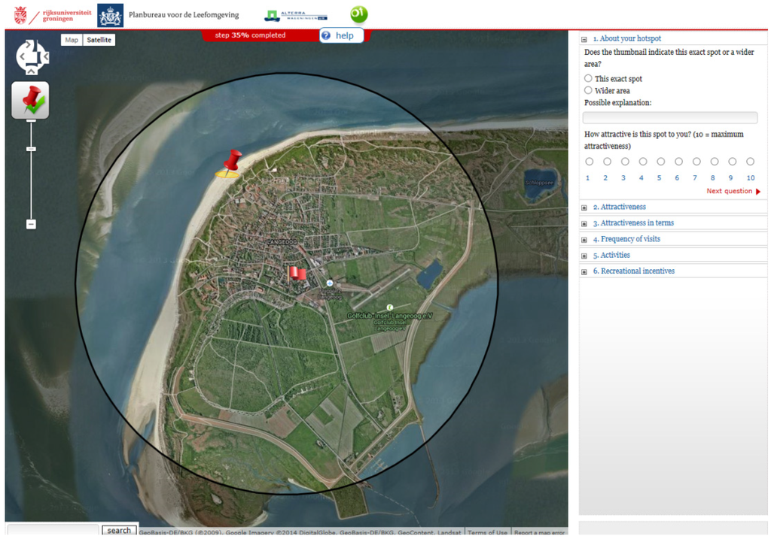
Task: Select the 'This exact spot' radio button
Action: (x=589, y=78)
